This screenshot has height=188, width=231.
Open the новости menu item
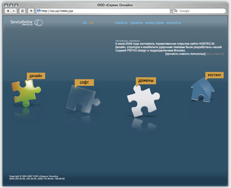click(121, 23)
